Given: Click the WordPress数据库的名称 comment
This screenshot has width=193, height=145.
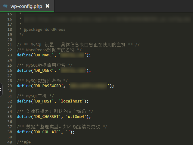Looking at the screenshot, I should 49,50.
